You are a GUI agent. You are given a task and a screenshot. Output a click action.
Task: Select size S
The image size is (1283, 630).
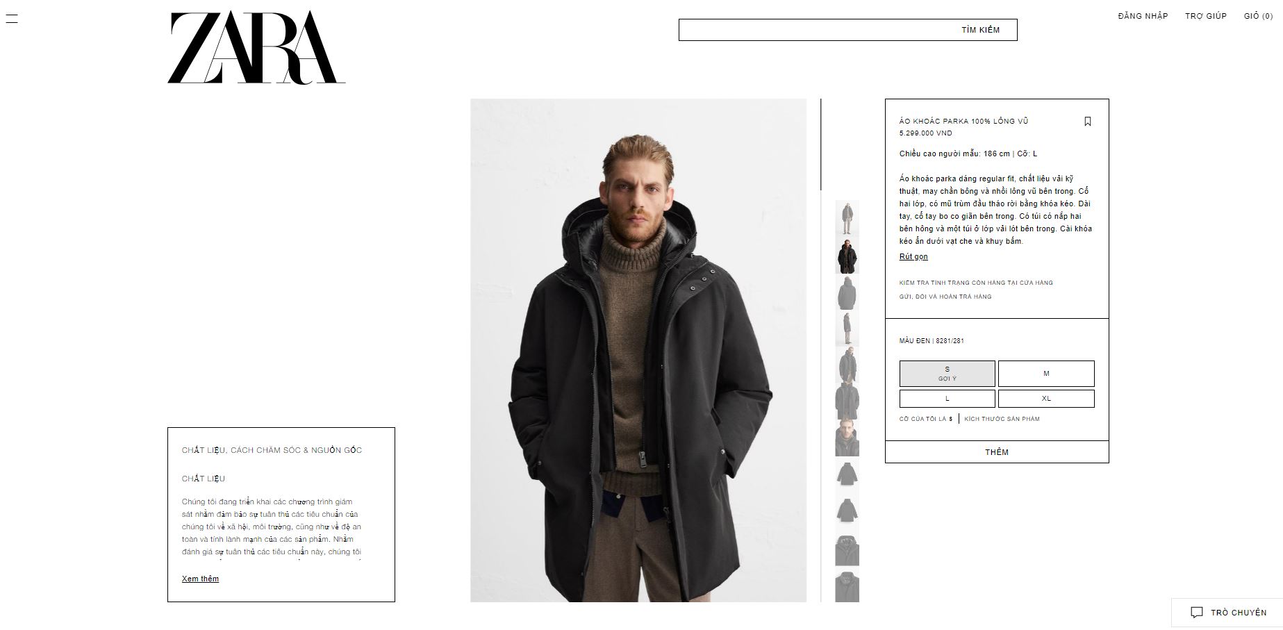pyautogui.click(x=947, y=374)
